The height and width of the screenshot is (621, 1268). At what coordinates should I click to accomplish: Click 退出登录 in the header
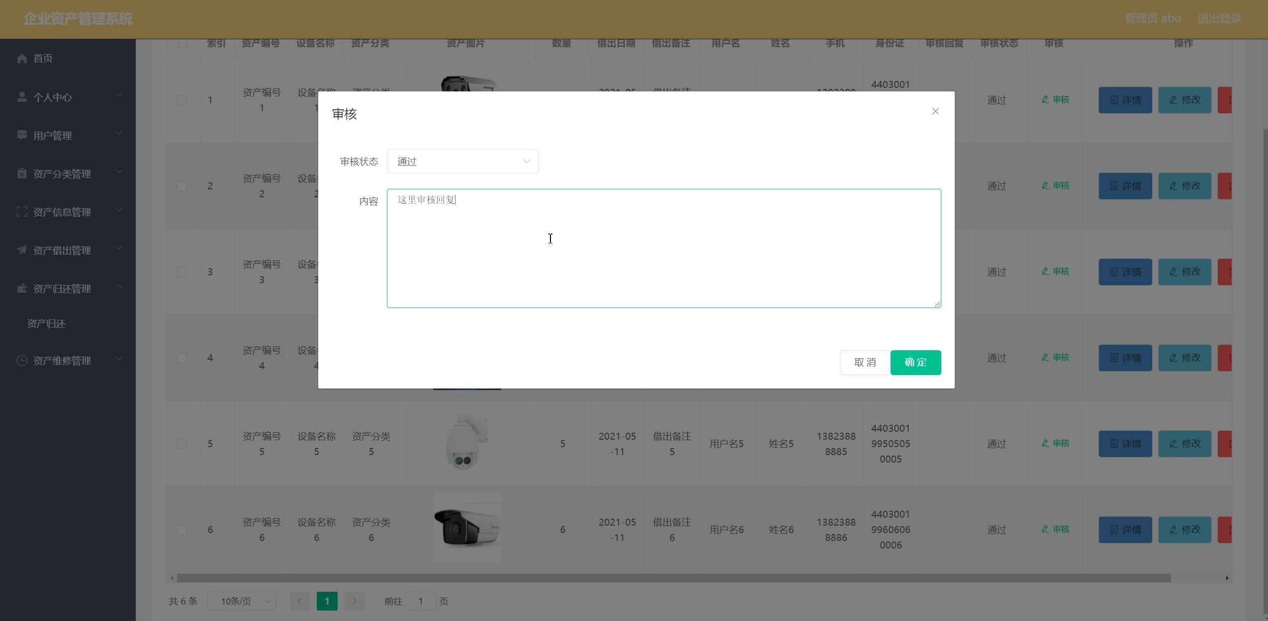coord(1219,18)
